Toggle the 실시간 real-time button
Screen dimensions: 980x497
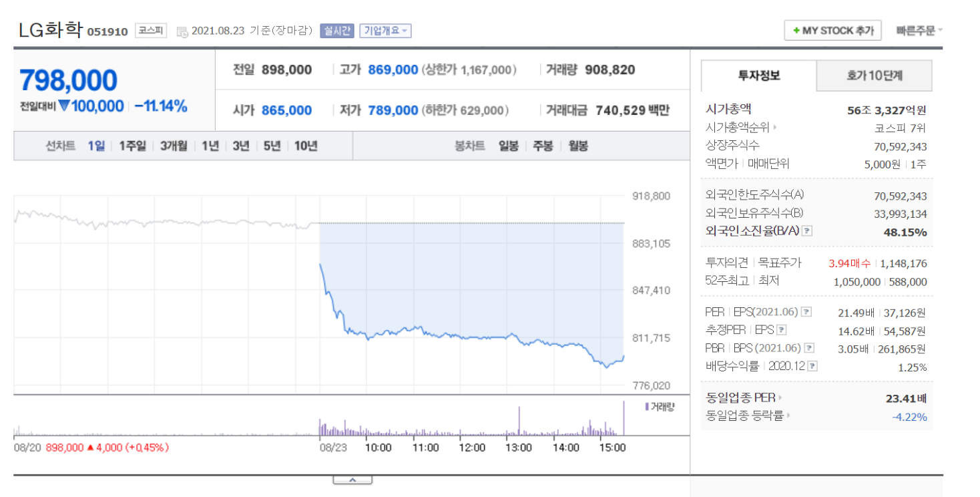336,31
